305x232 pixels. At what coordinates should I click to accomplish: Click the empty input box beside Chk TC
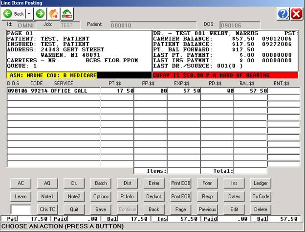coord(21,209)
